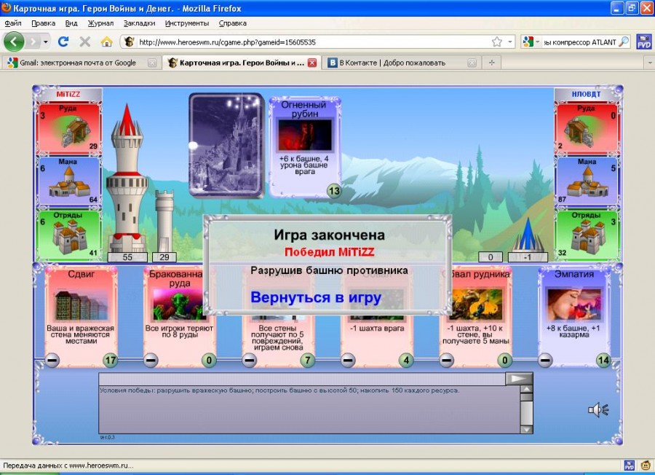Reload the page with the refresh icon

[63, 42]
